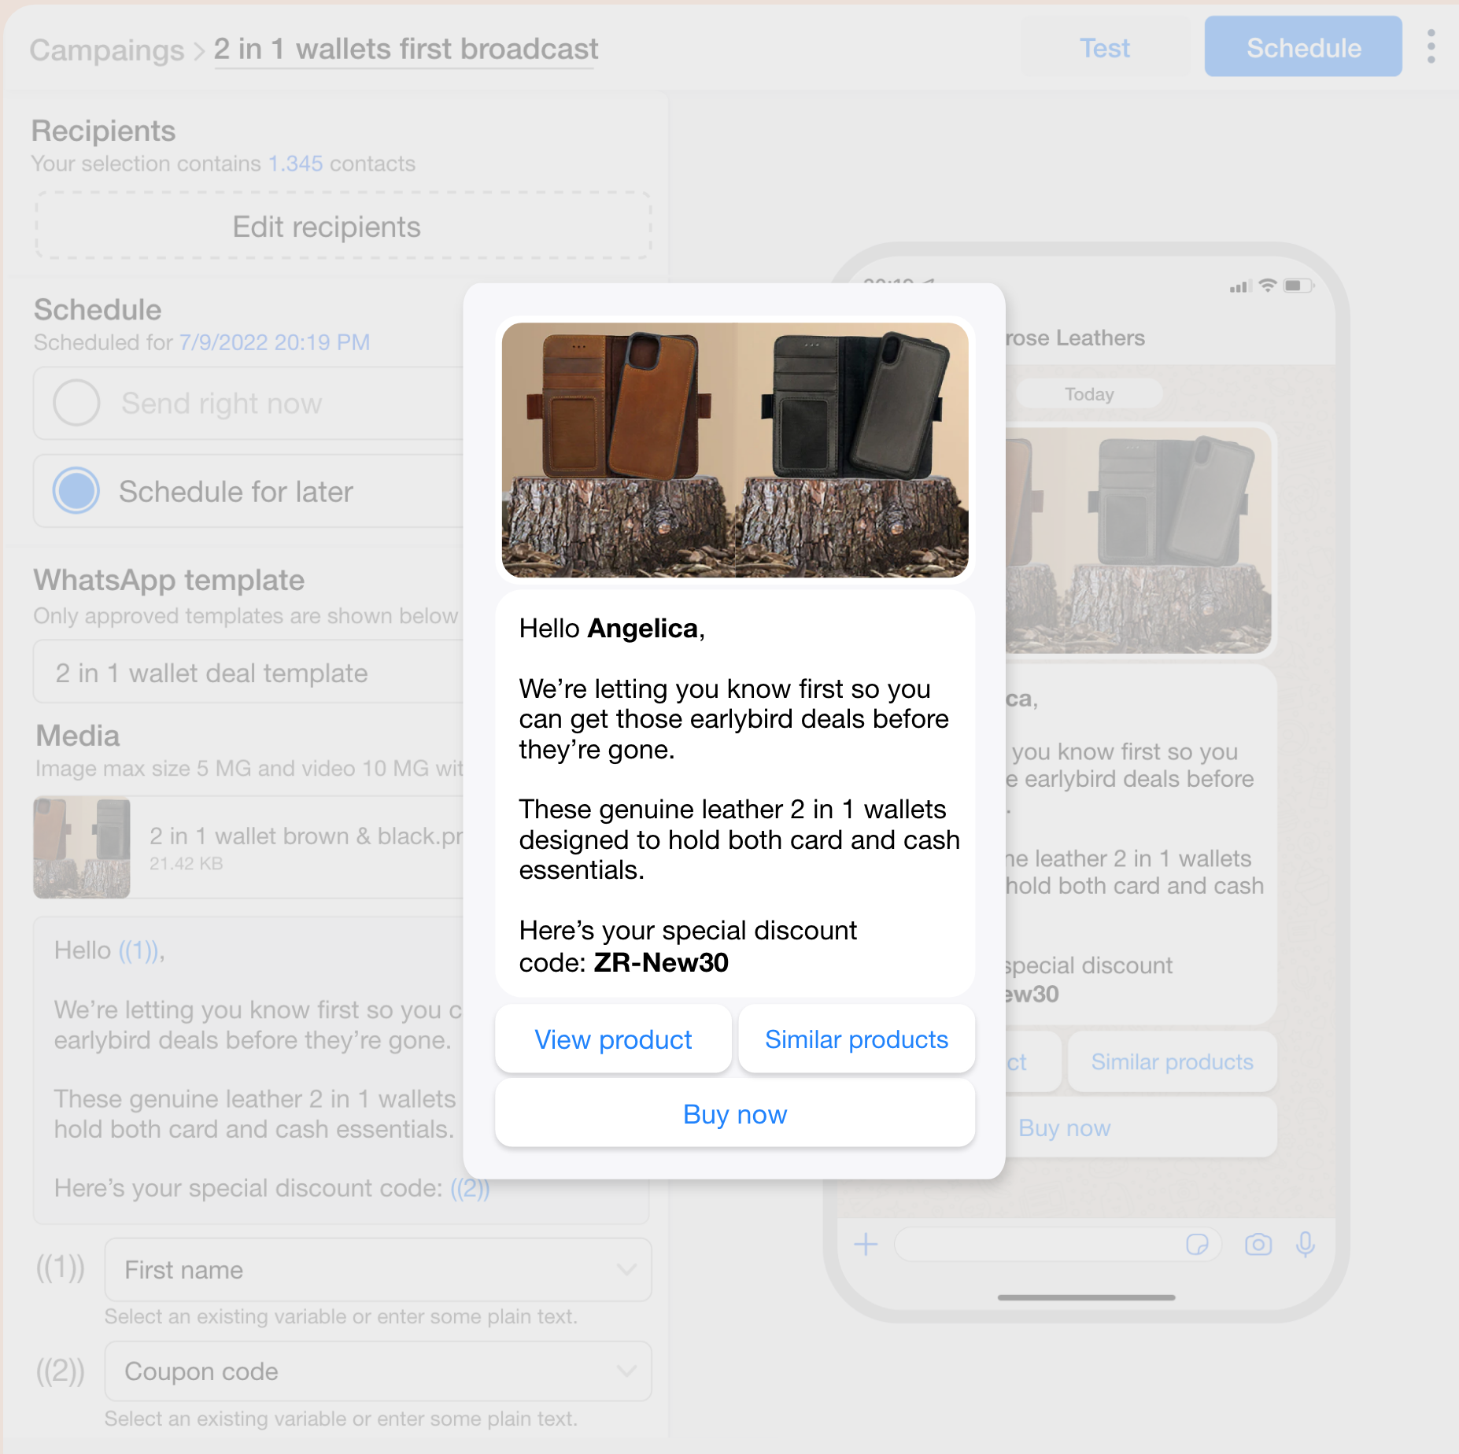Click Buy now in the popup preview
Screen dimensions: 1459x1454
tap(735, 1114)
